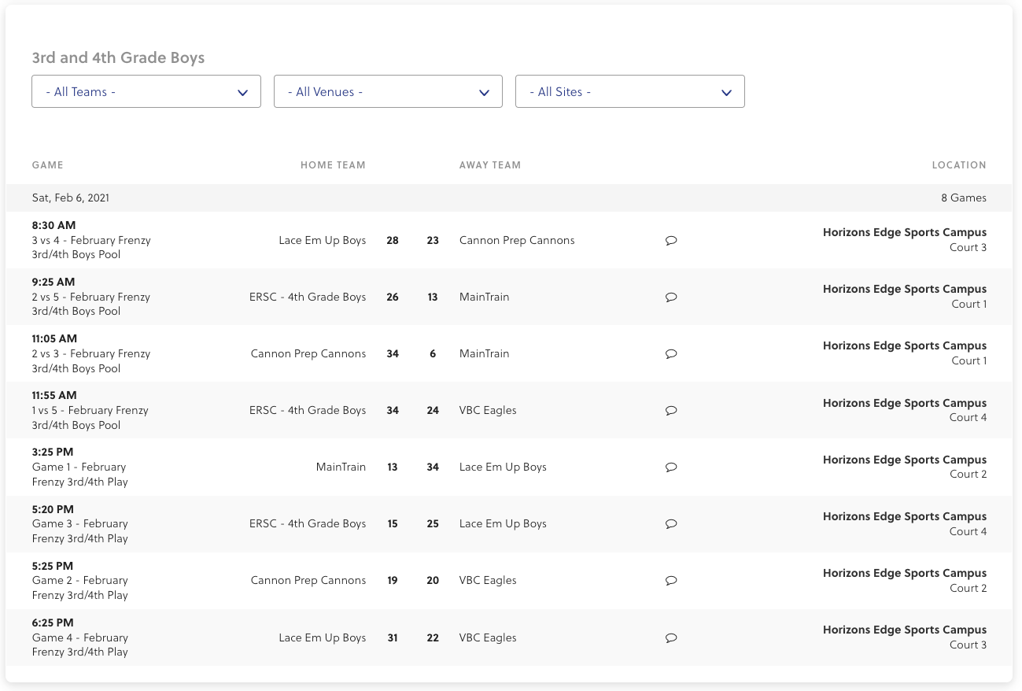Click the 3:25 PM game time

point(53,452)
